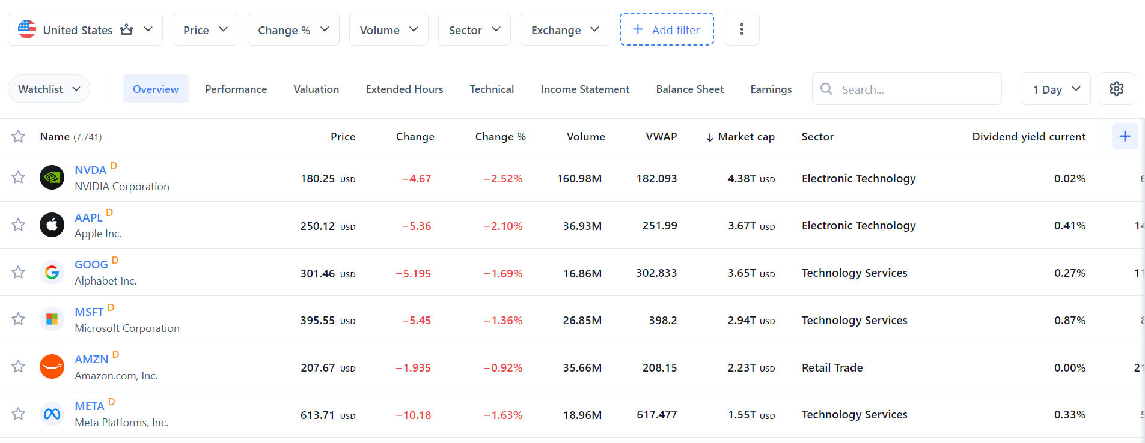Click the Retail Trade sector cell
The height and width of the screenshot is (443, 1145).
pos(832,367)
